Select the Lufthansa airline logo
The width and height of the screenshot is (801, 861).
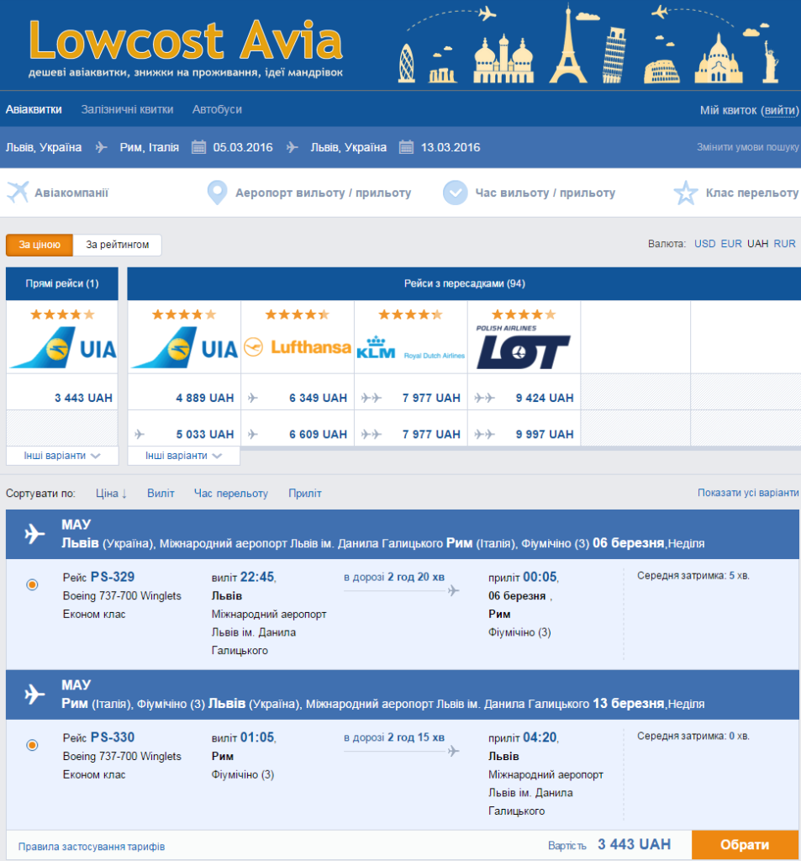coord(298,347)
